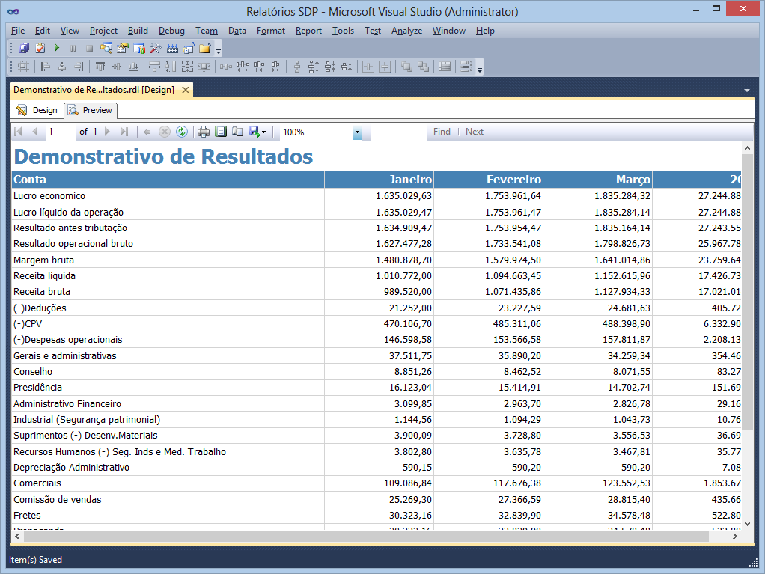Click the Next search link
Viewport: 765px width, 574px height.
tap(475, 132)
